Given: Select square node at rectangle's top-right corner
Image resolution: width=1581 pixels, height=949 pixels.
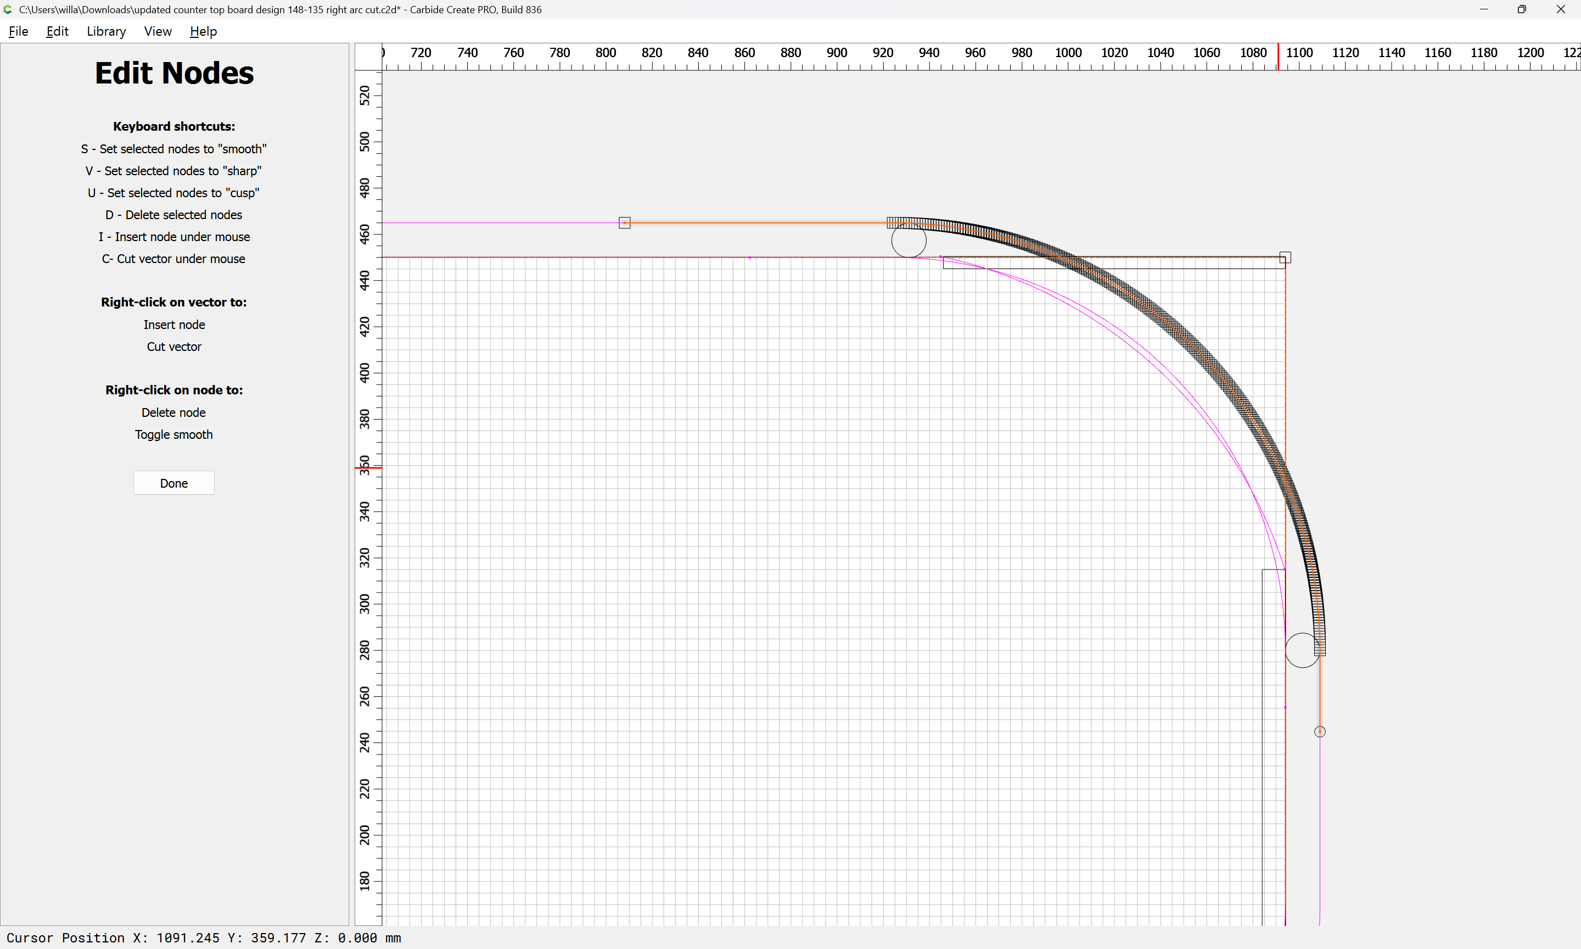Looking at the screenshot, I should click(x=1285, y=258).
